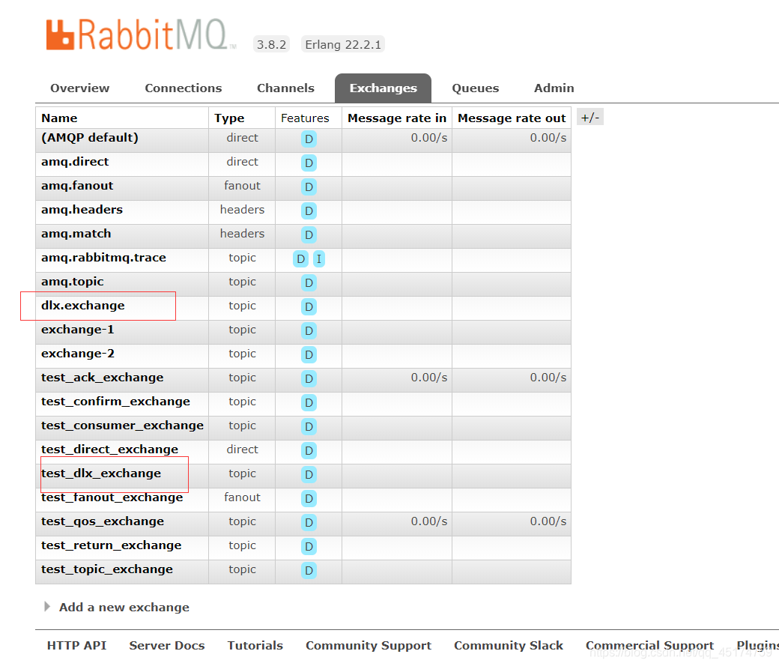Click the D badge in test_direct_exchange row
779x666 pixels.
click(x=309, y=451)
